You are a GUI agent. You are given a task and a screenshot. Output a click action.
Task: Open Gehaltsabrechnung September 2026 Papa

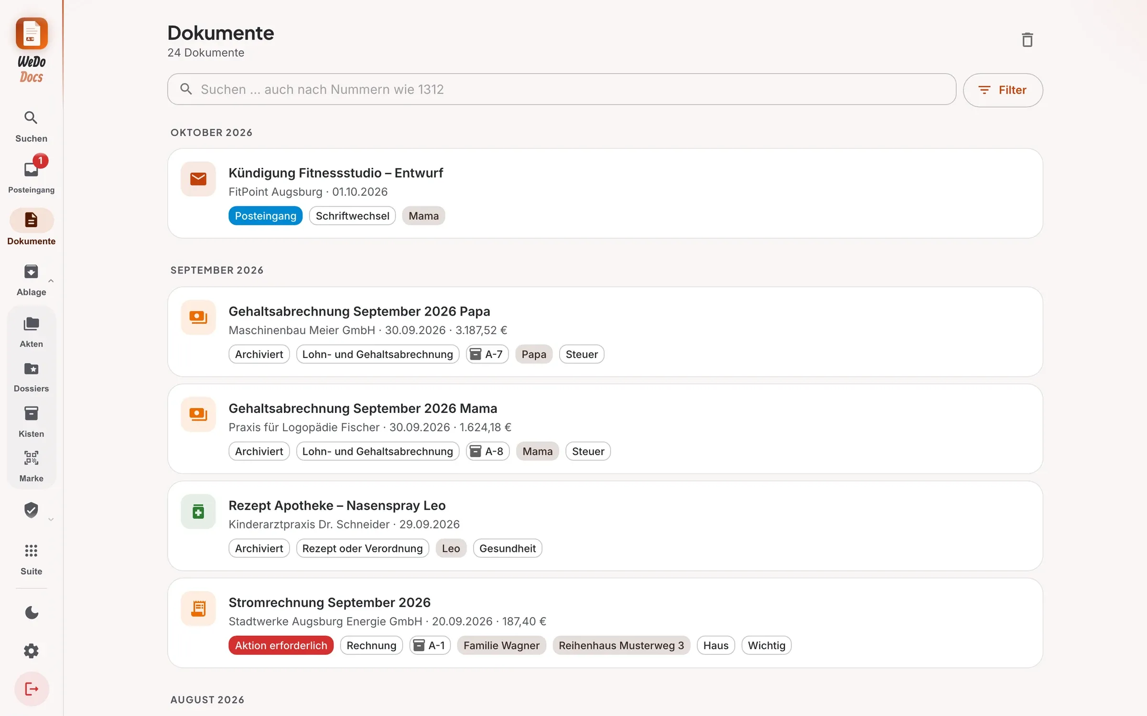[x=605, y=332]
